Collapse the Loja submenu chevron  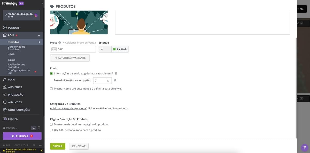(x=38, y=35)
